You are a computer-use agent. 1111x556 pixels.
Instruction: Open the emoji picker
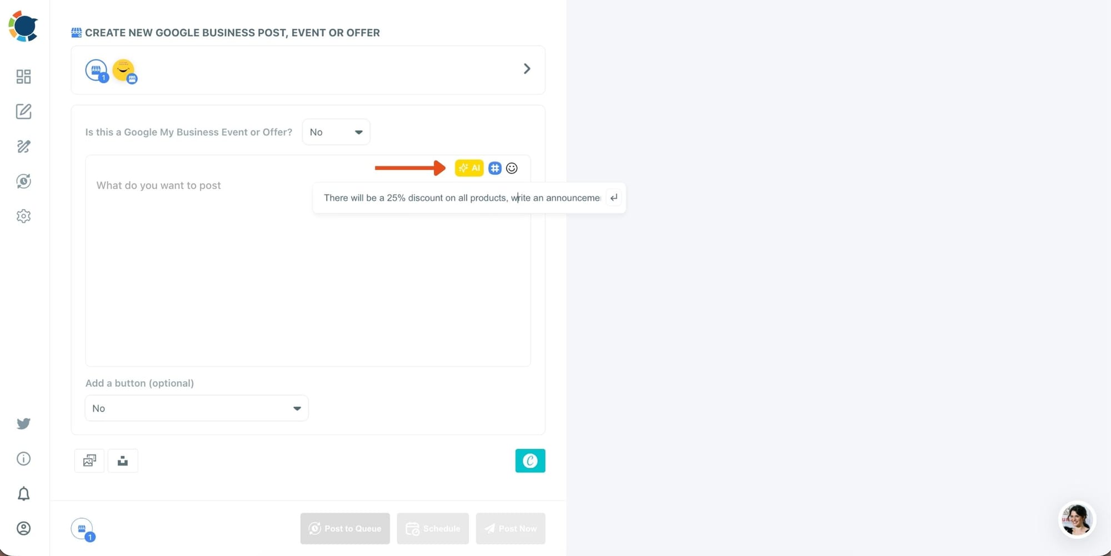(x=512, y=168)
